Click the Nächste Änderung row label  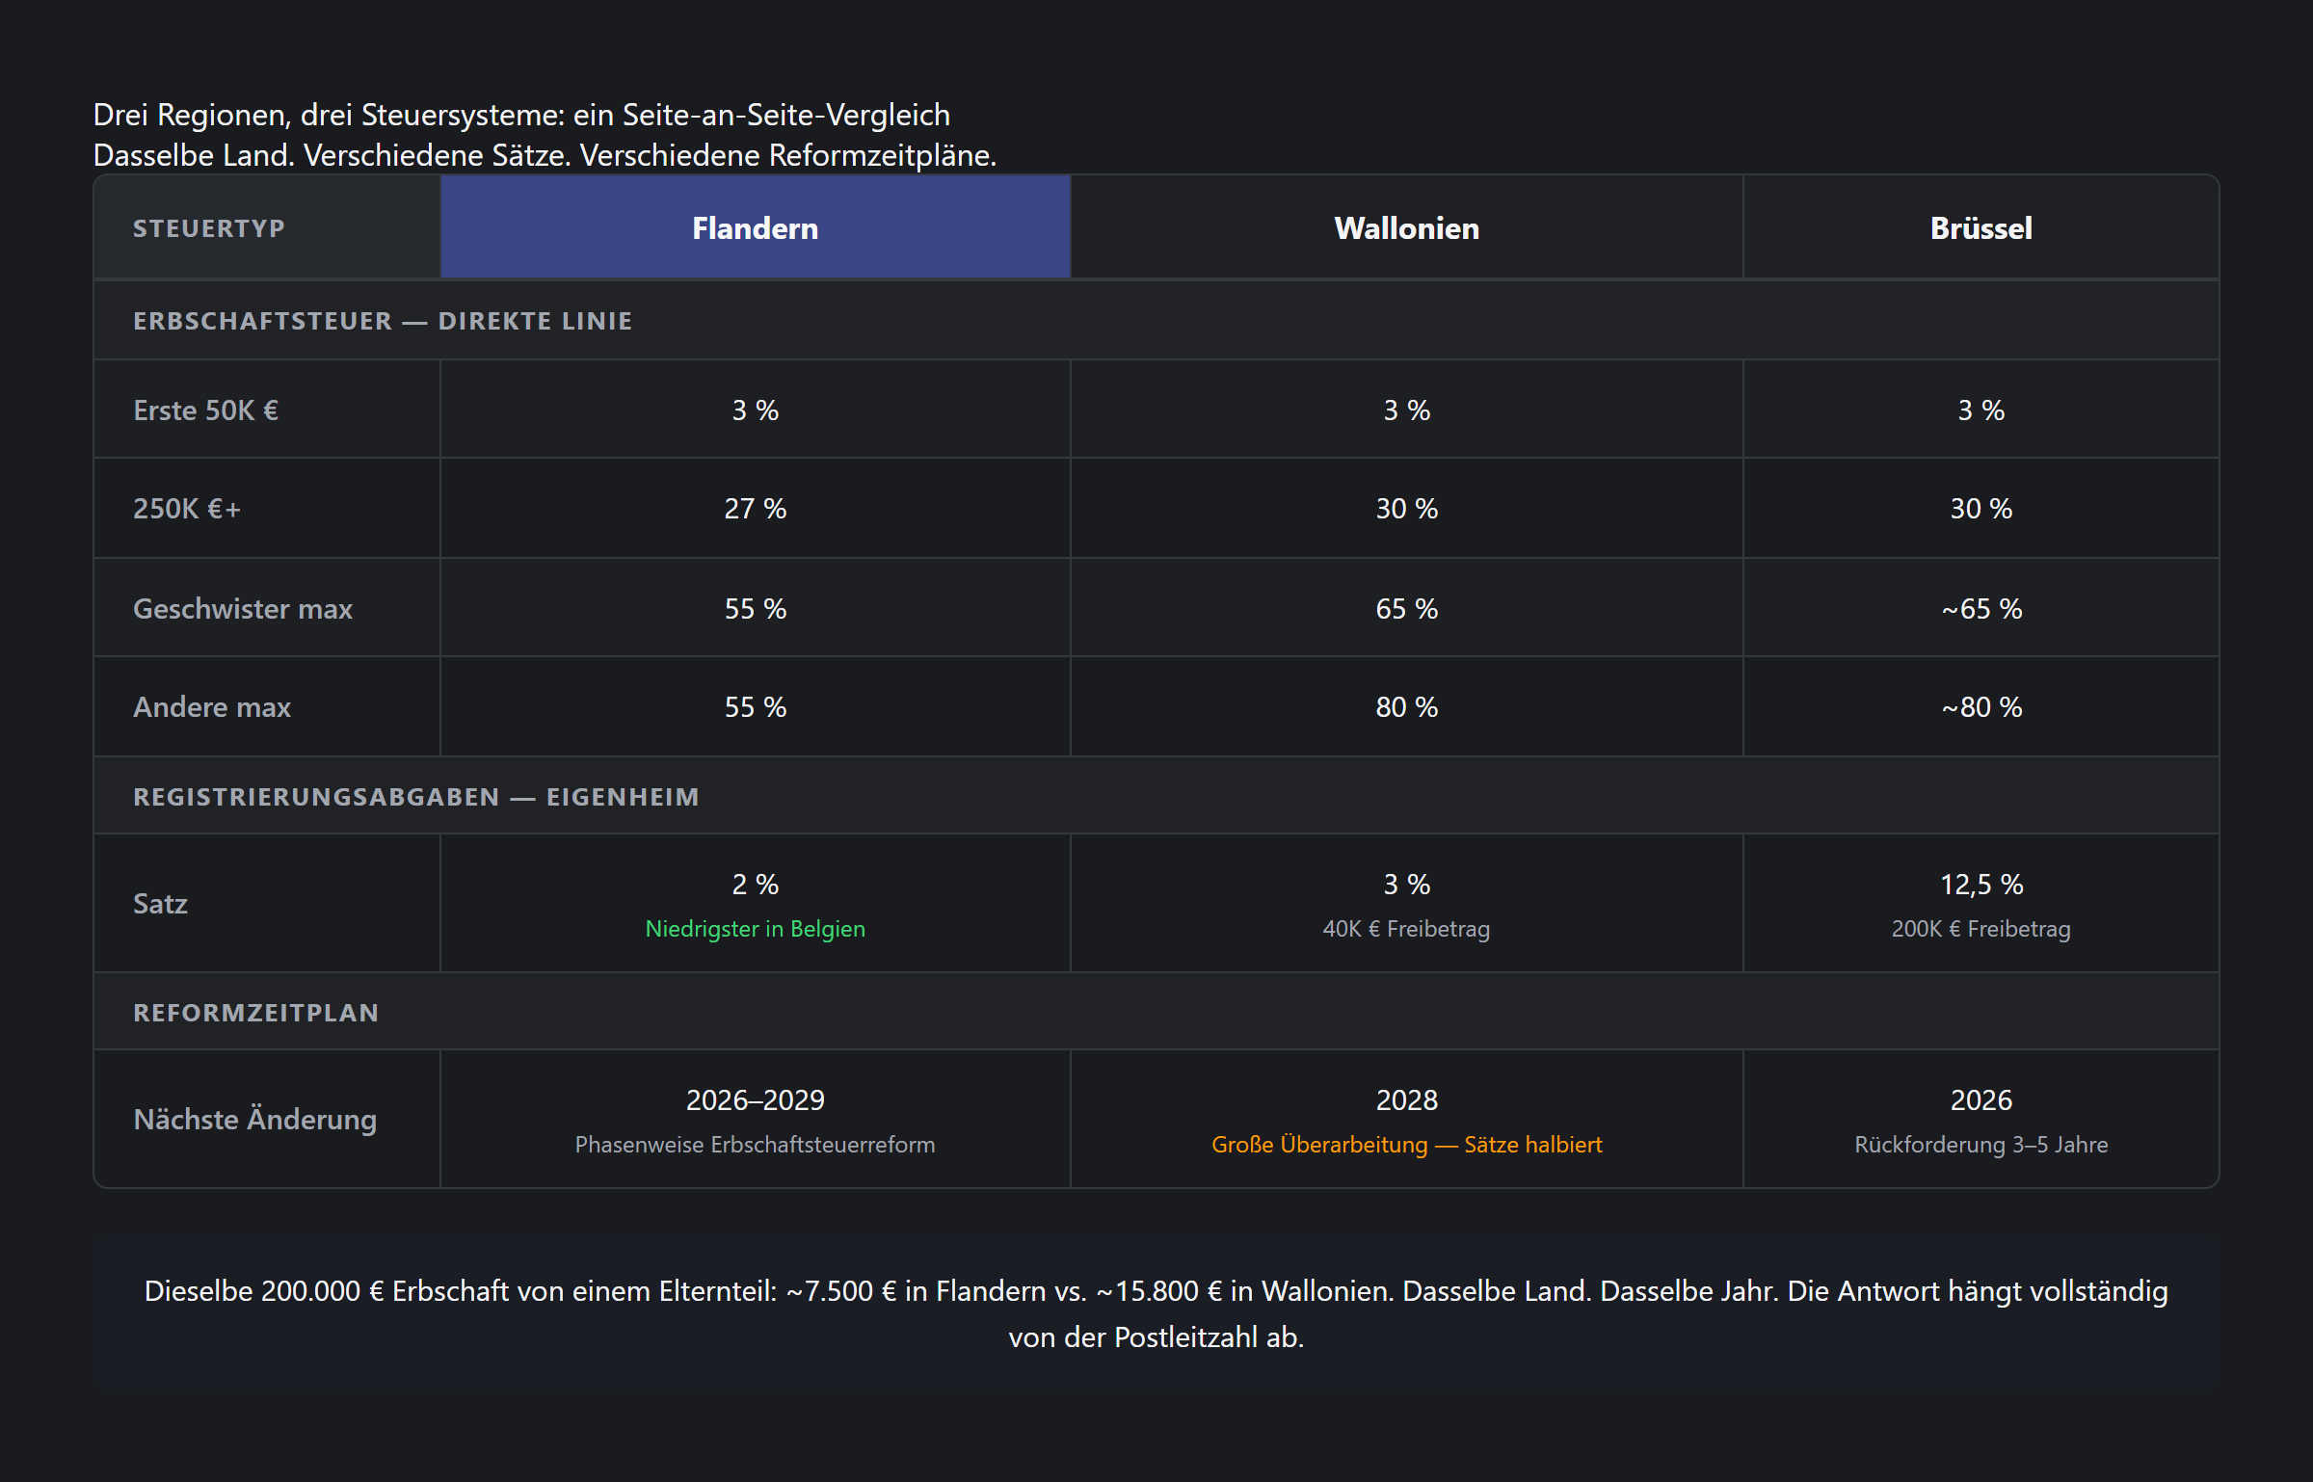pos(255,1120)
